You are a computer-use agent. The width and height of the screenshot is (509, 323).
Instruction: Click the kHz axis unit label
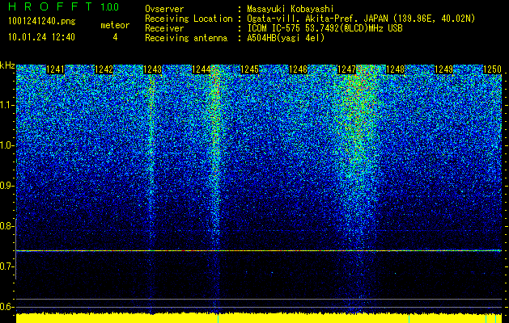point(7,66)
